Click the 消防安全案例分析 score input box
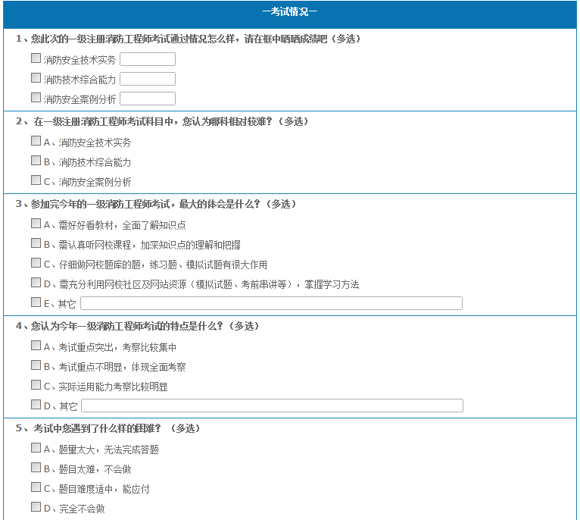The height and width of the screenshot is (520, 580). [x=148, y=99]
